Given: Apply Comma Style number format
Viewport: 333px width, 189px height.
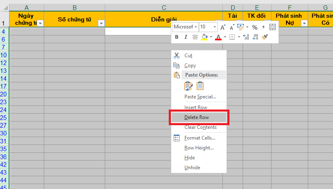Looking at the screenshot, I should 263,27.
